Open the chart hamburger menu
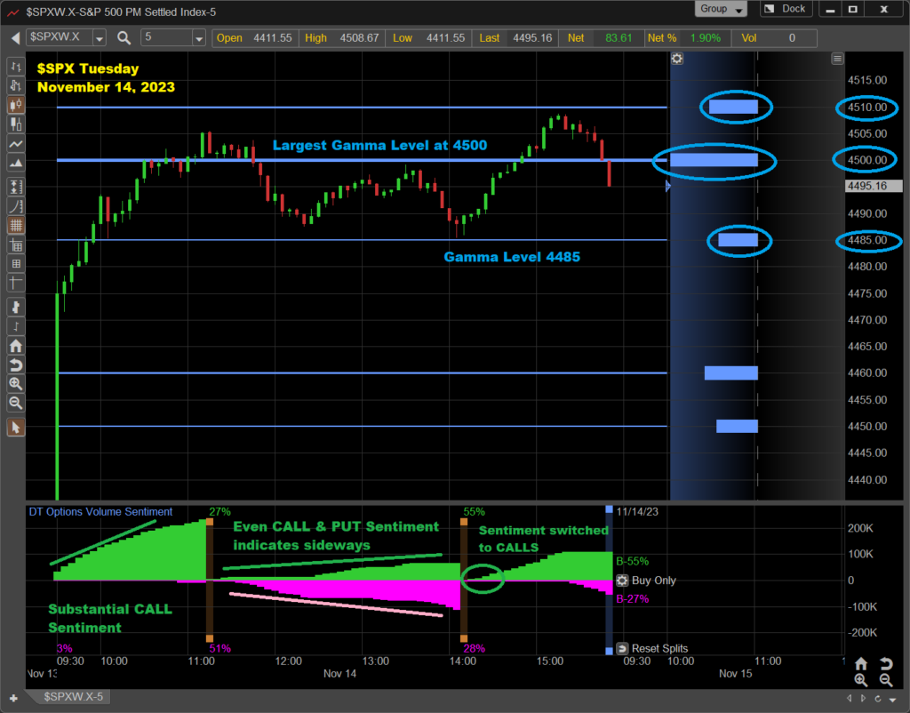Screen dimensions: 910x713 pos(837,59)
